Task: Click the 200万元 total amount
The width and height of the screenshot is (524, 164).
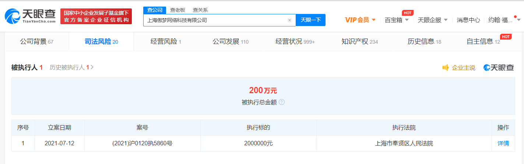Action: click(x=263, y=90)
